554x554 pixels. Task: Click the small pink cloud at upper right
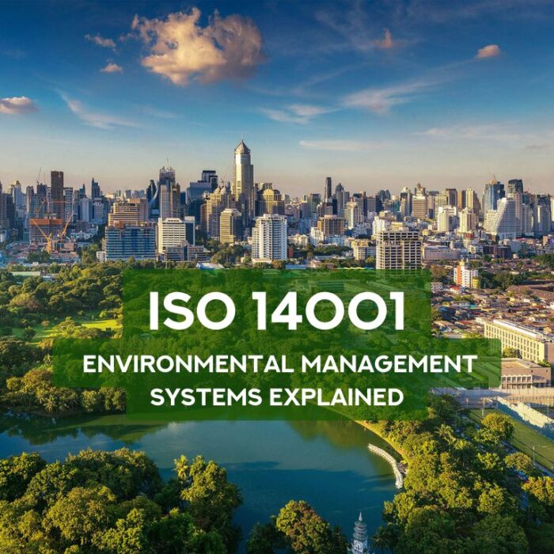(x=488, y=52)
